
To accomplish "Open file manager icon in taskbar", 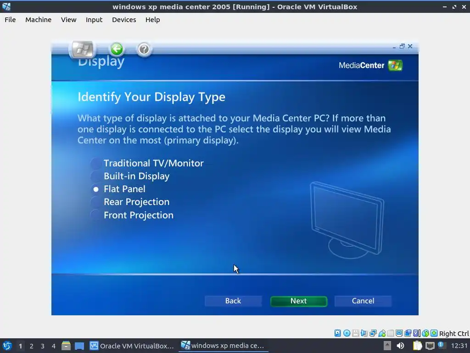I will tap(66, 346).
